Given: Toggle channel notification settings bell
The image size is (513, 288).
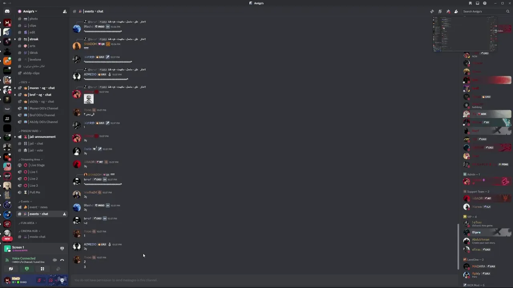Looking at the screenshot, I should coord(440,11).
